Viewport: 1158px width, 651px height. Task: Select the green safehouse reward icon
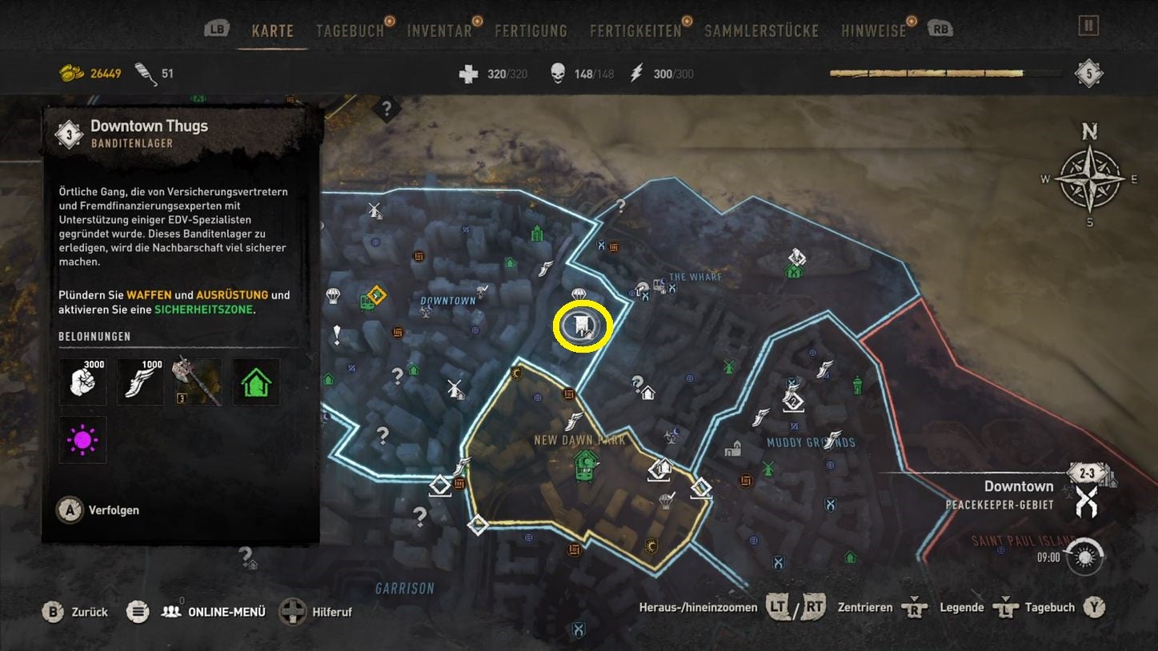click(256, 382)
